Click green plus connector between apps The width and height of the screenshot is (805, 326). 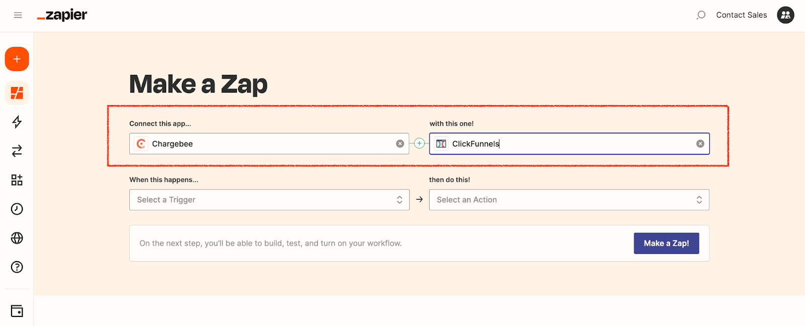pos(419,143)
